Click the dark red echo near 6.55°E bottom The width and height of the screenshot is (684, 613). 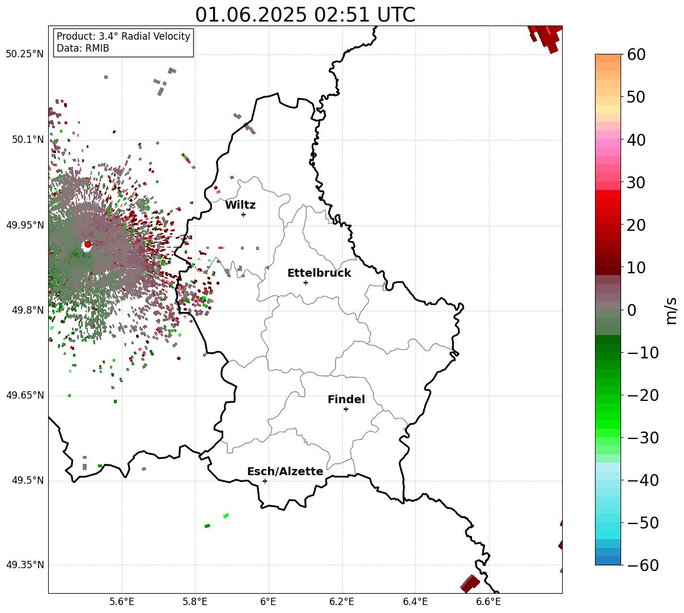pos(470,584)
